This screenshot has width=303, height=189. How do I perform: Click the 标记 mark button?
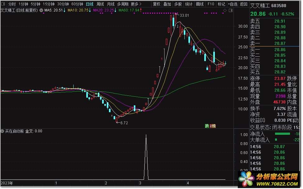pyautogui.click(x=221, y=4)
